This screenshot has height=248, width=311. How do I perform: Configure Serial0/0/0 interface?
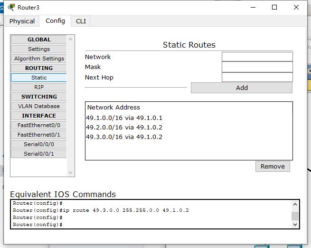(x=39, y=144)
